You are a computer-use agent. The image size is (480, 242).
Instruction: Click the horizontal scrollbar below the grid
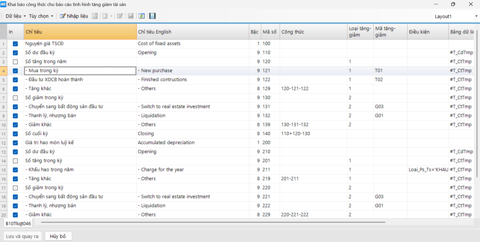pos(213,222)
